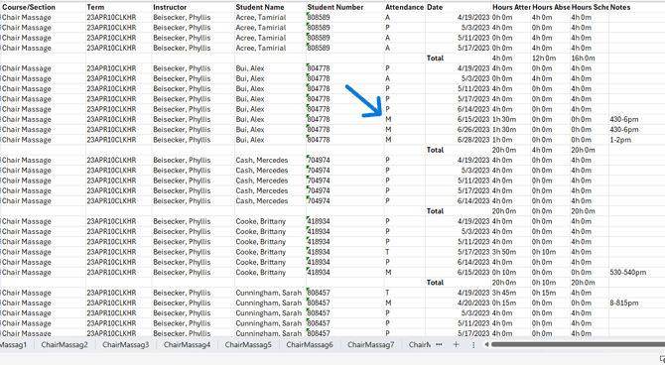Image resolution: width=665 pixels, height=365 pixels.
Task: Select Cunningham, Sarah name on 4/20/2023 row
Action: click(x=270, y=304)
